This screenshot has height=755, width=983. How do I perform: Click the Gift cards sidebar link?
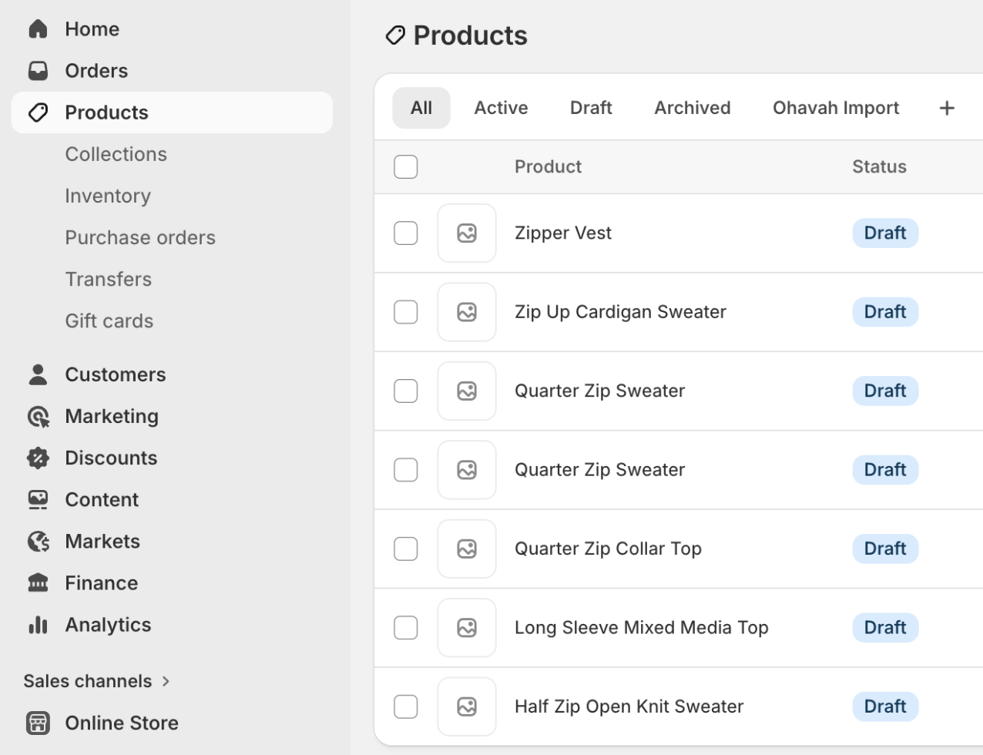pyautogui.click(x=109, y=320)
